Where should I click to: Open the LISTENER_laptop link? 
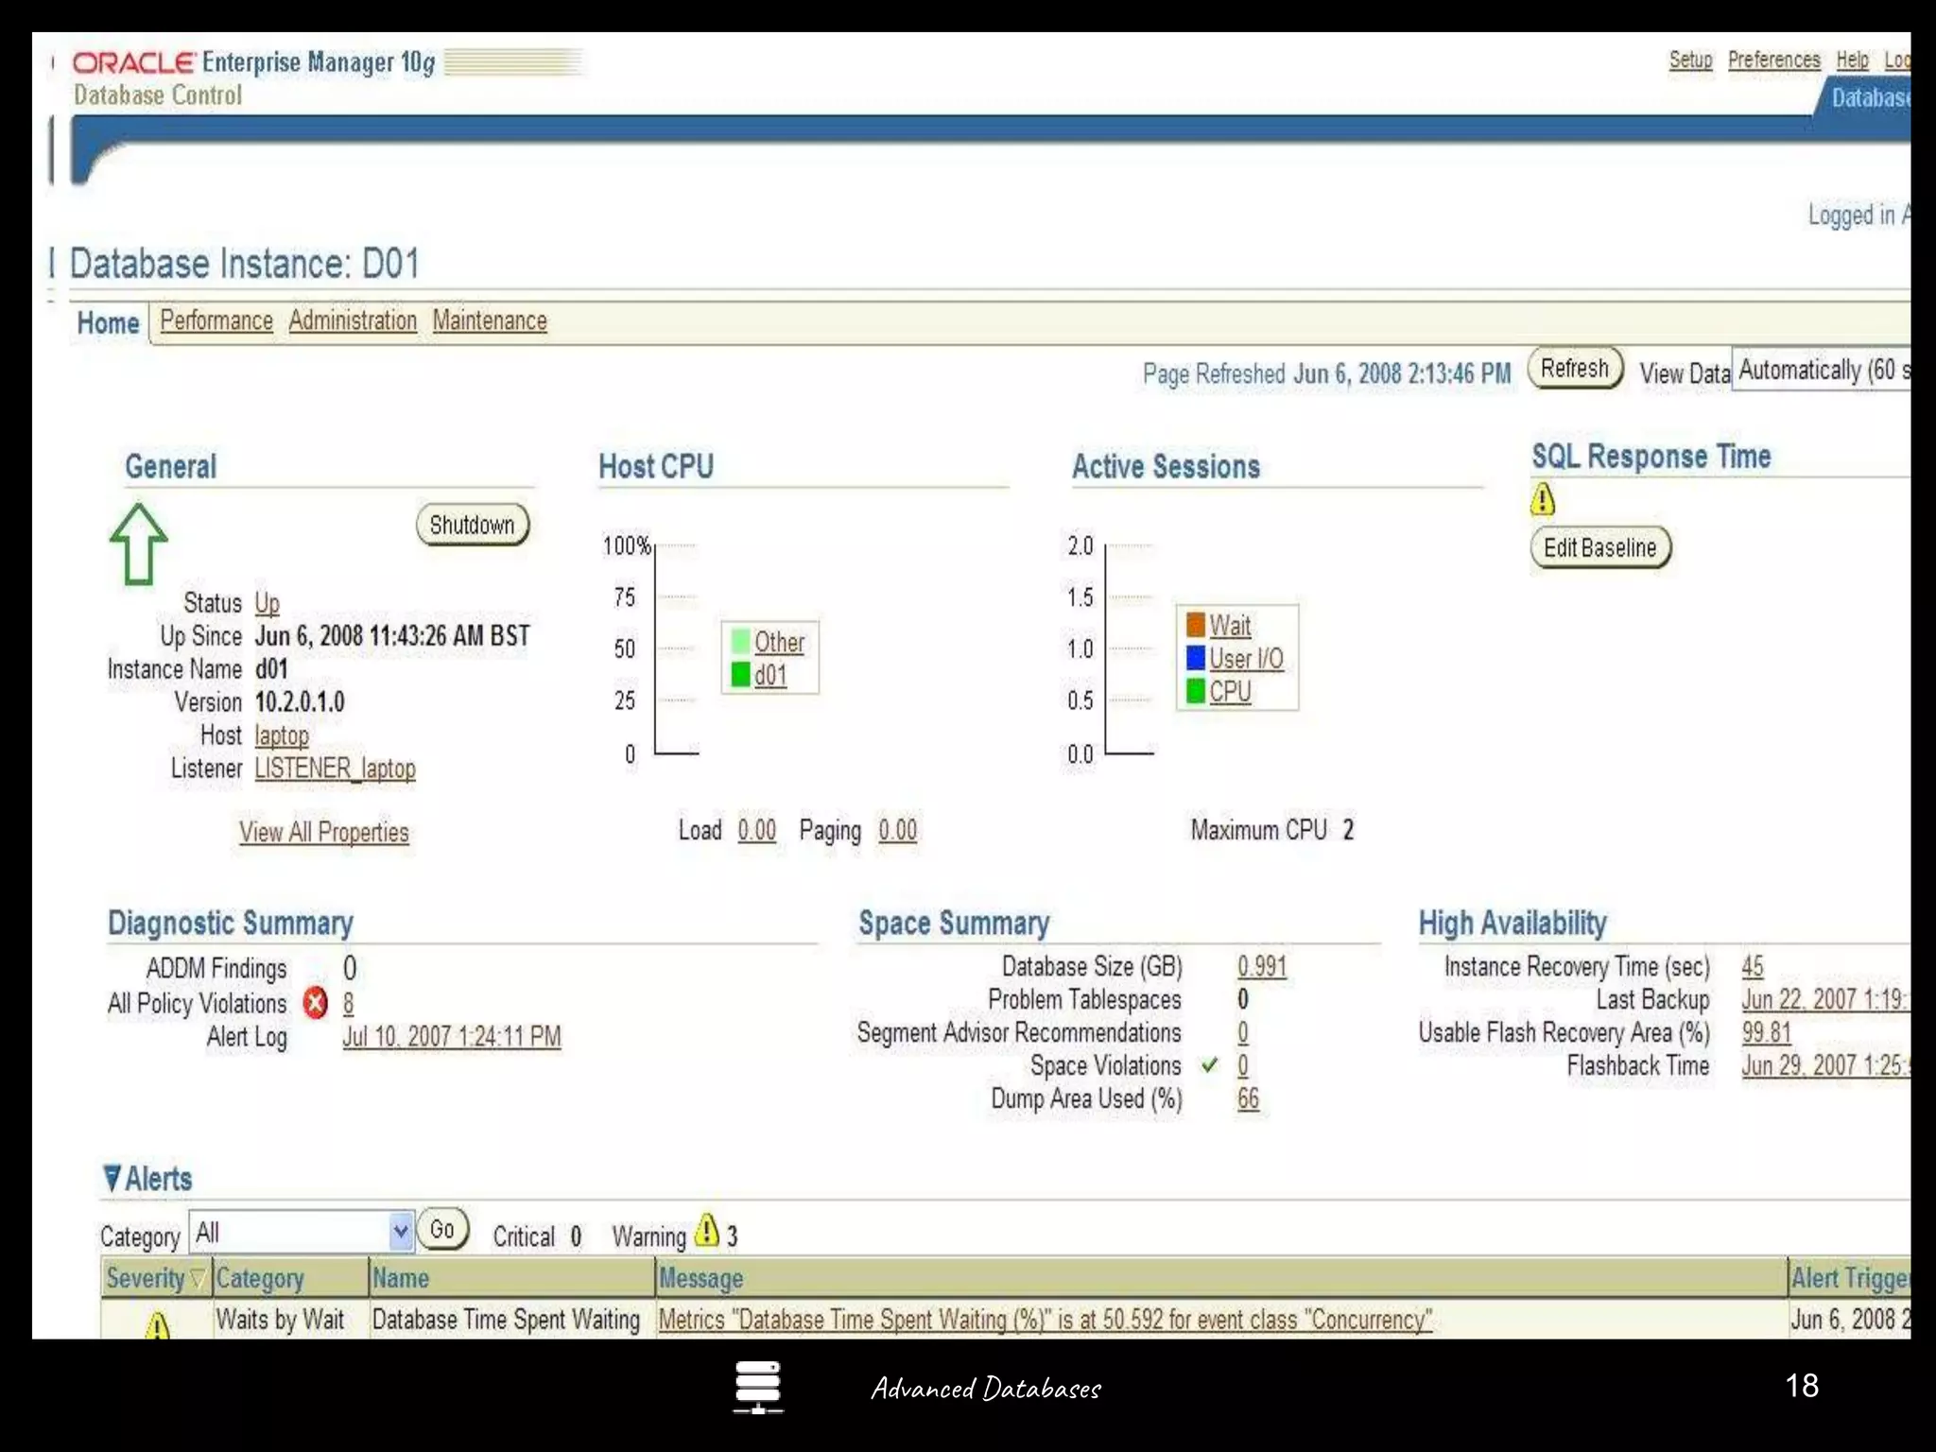pyautogui.click(x=335, y=769)
